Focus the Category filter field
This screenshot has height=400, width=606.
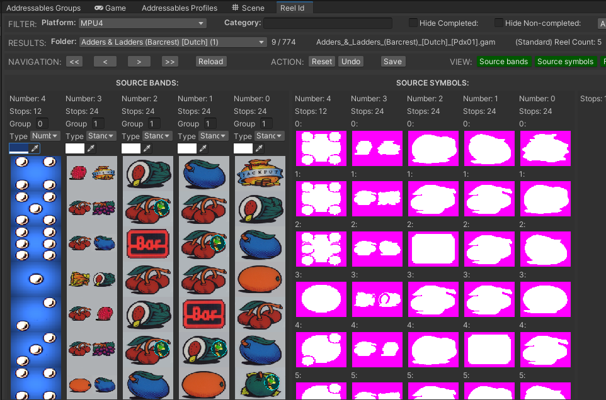pos(328,23)
